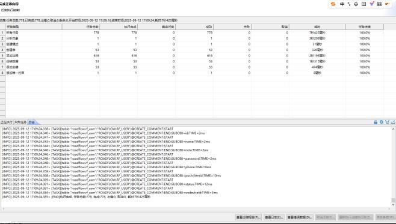Click the task summary line above the table
Image resolution: width=396 pixels, height=224 pixels.
pyautogui.click(x=89, y=20)
